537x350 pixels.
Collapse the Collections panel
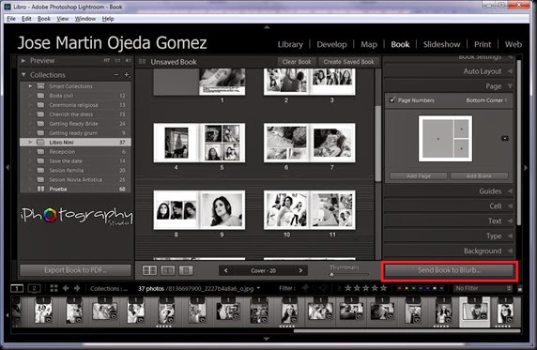[23, 74]
